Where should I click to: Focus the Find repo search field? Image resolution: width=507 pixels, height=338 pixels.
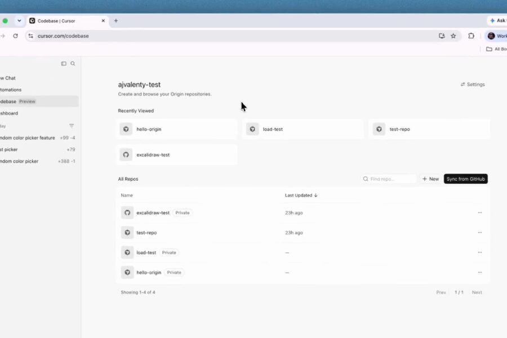389,179
